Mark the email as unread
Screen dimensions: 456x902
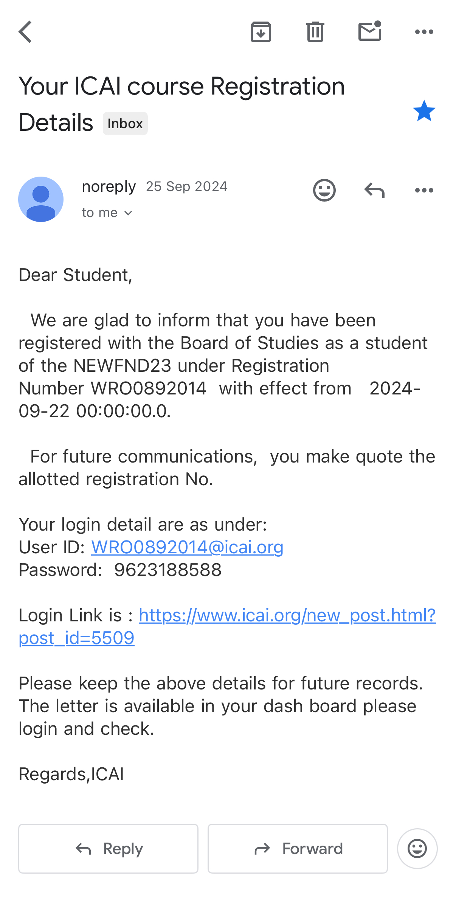tap(369, 31)
